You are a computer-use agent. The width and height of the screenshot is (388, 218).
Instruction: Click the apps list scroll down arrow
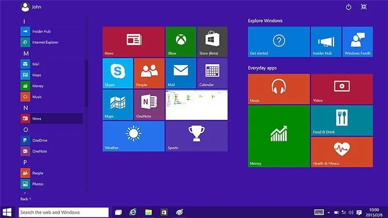click(86, 191)
